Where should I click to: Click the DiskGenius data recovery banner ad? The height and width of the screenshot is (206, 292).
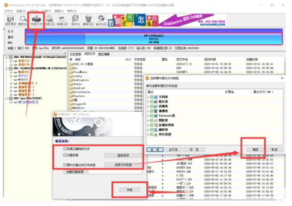point(167,20)
